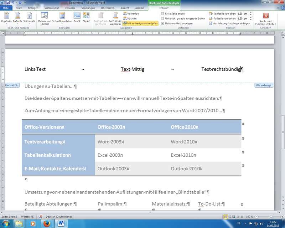
Task: Open Windows Start menu
Action: (5, 223)
